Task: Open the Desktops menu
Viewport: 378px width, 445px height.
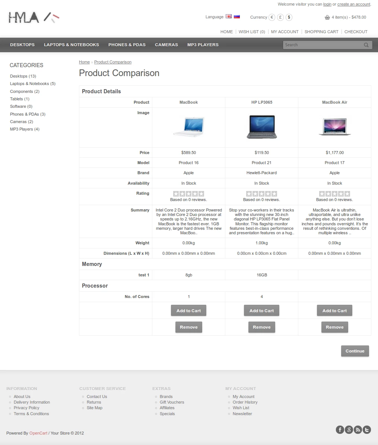Action: pyautogui.click(x=22, y=45)
